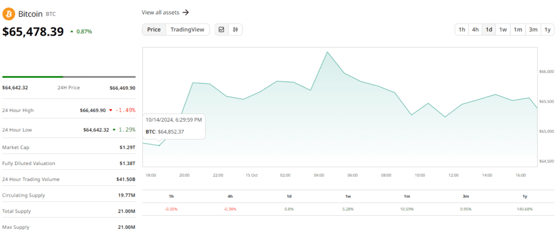Click the arrow next to View all assets
The image size is (560, 230).
pyautogui.click(x=185, y=13)
